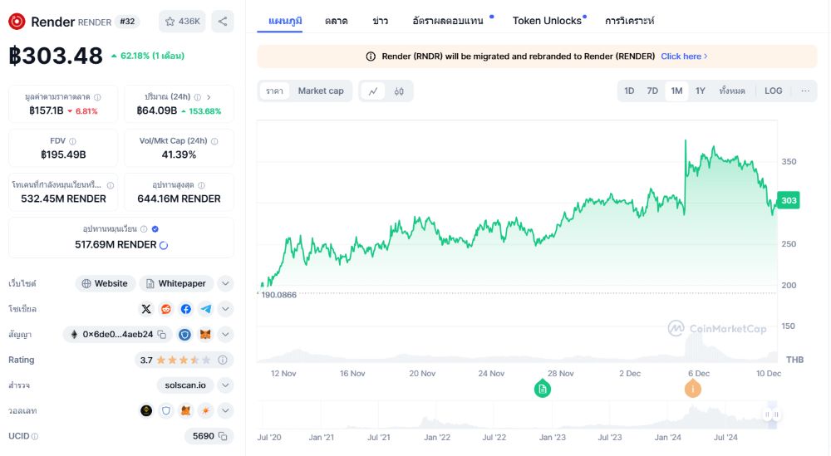Screen dimensions: 831x456
Task: Open the Whitepaper link
Action: tap(176, 283)
